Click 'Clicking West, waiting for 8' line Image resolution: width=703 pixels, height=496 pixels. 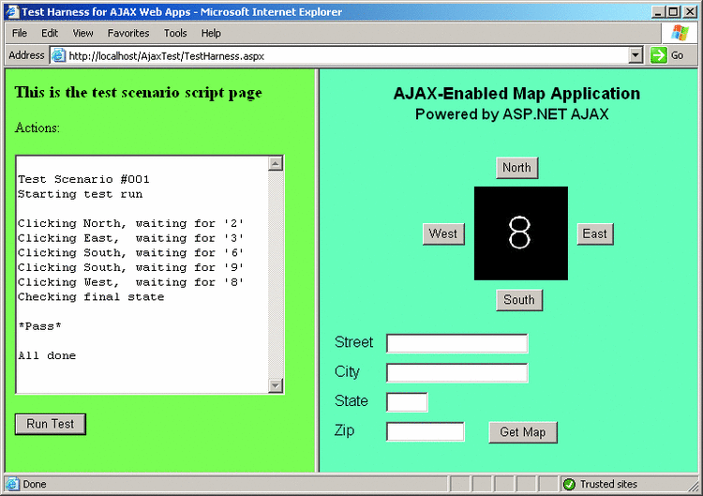tap(131, 282)
